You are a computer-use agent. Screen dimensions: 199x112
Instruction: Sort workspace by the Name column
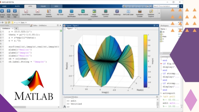(164, 29)
